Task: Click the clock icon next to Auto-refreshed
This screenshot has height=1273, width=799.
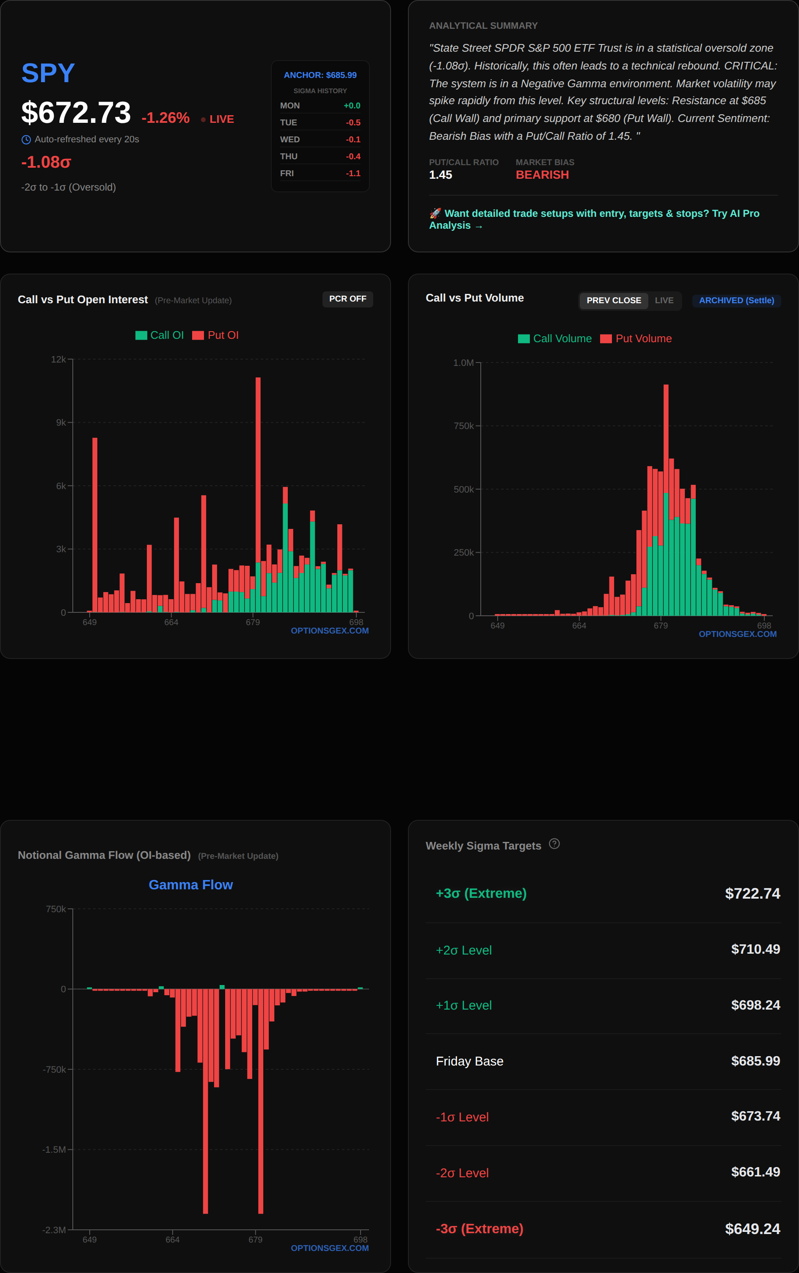Action: [x=26, y=140]
